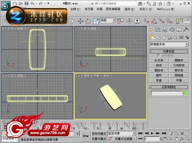Select the Move tool in main toolbar
The height and width of the screenshot is (143, 192).
click(80, 21)
